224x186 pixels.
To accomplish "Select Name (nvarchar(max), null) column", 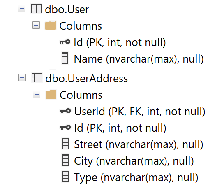I will (139, 59).
